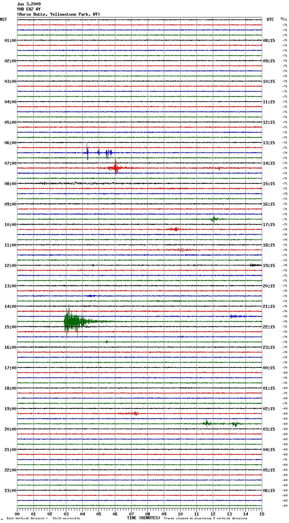This screenshot has height=523, width=289.
Task: Click the 06:15 UTC time label
Action: 269,491
